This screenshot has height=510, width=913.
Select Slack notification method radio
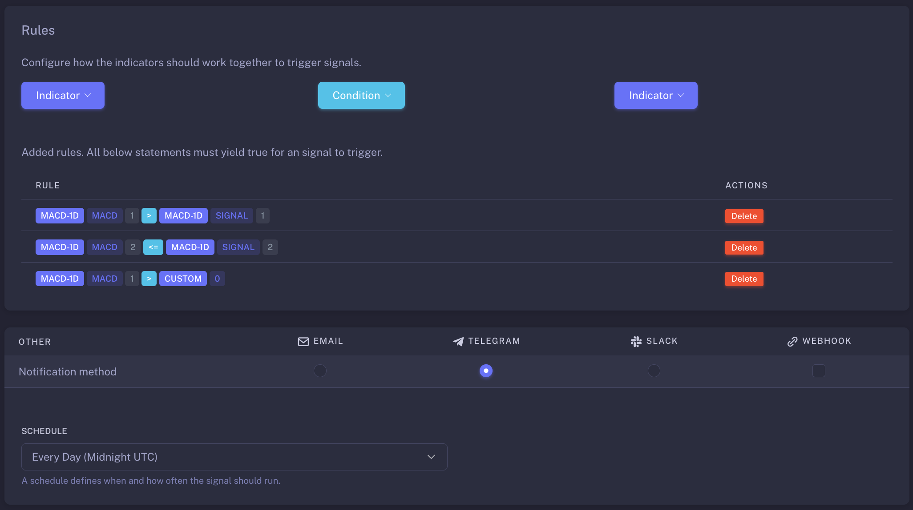coord(654,371)
